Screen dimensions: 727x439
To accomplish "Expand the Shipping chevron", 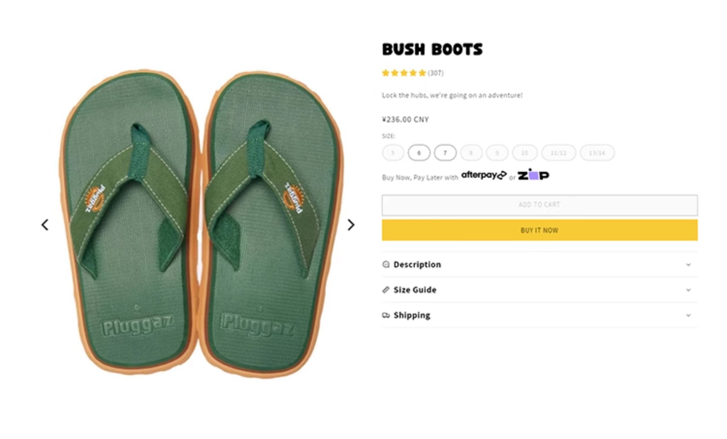I will pos(688,315).
